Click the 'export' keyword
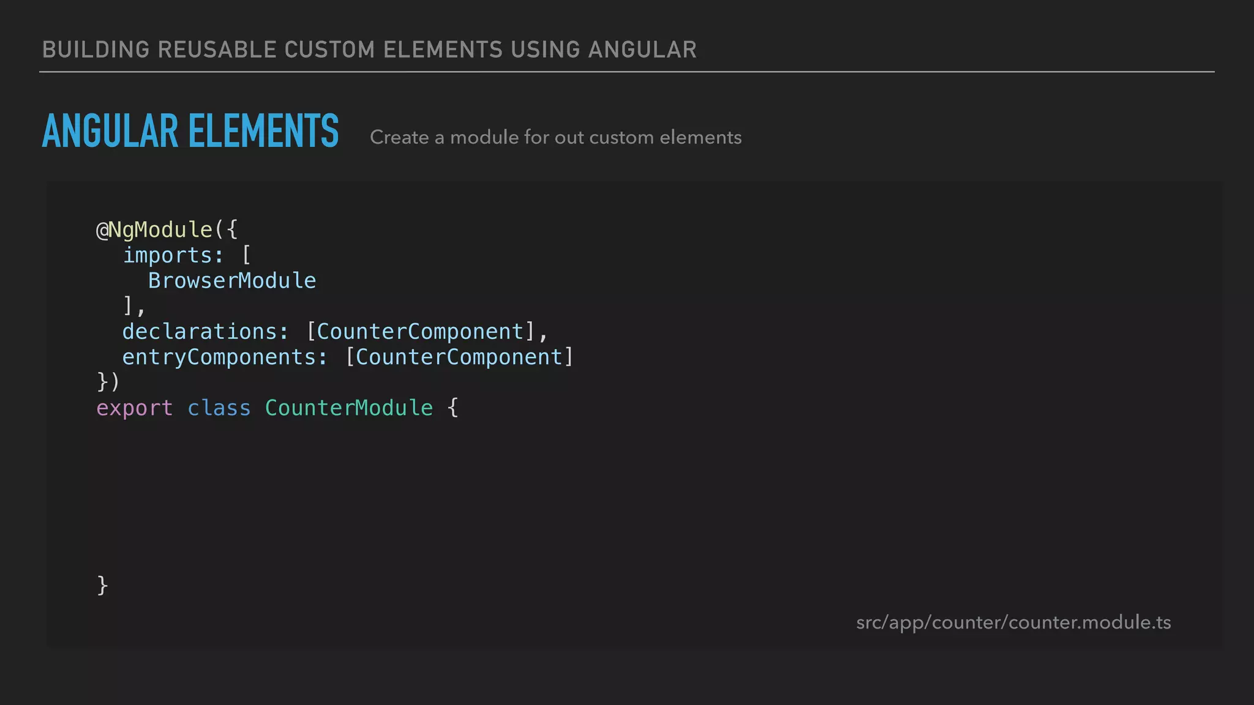1254x705 pixels. tap(135, 408)
